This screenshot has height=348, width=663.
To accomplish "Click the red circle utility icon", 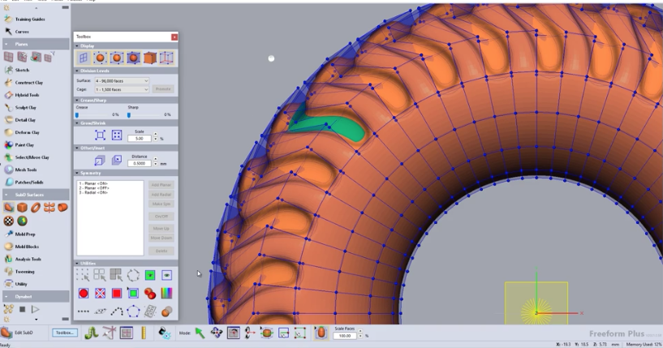I will [x=84, y=293].
